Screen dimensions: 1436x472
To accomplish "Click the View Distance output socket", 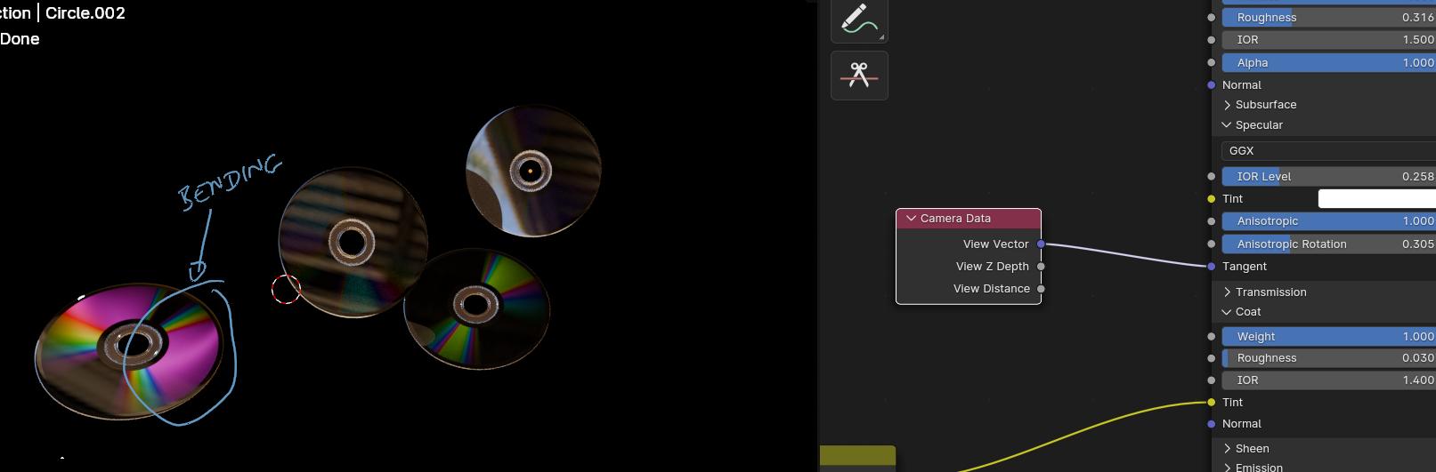I will point(1041,288).
